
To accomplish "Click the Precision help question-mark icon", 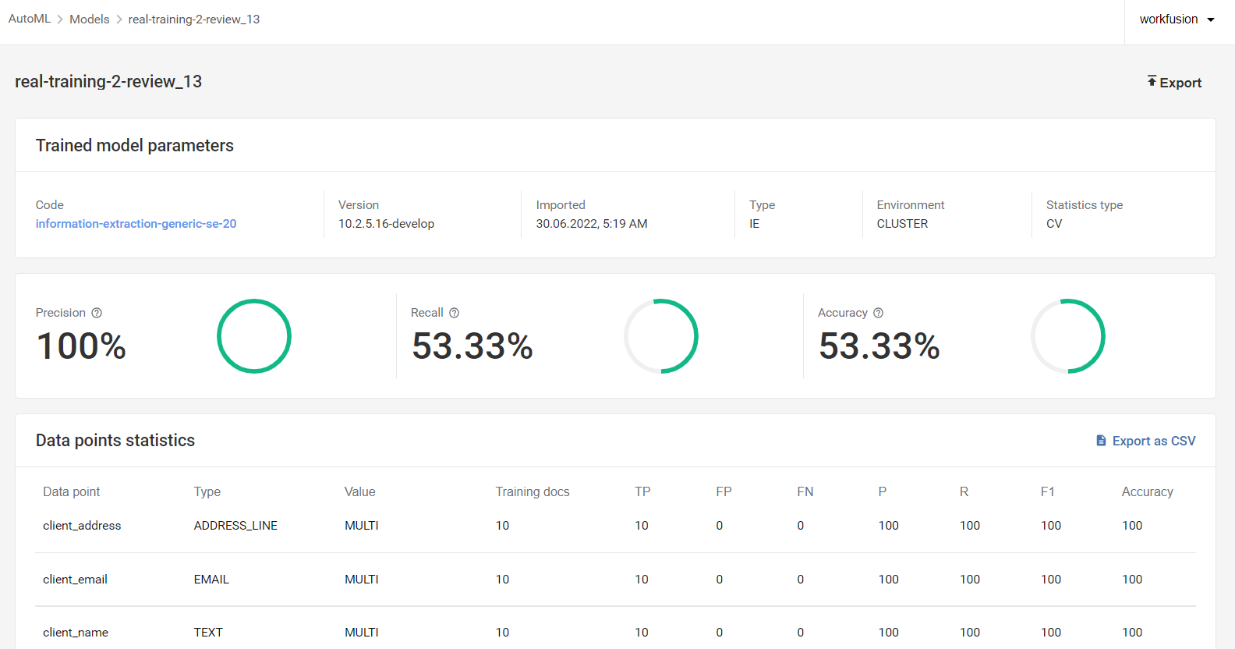I will pos(97,313).
